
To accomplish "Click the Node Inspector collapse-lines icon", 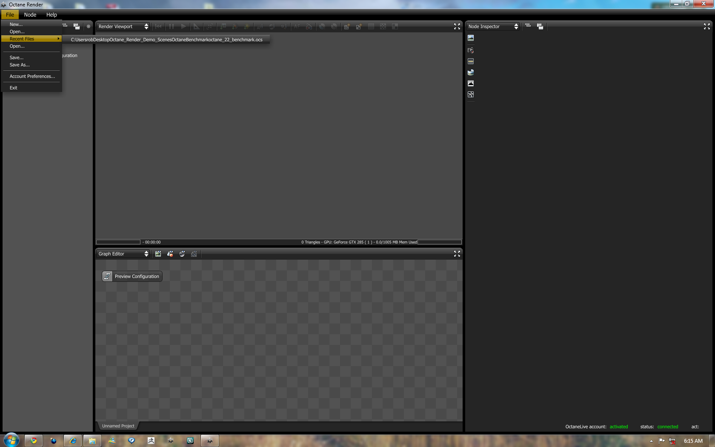I will click(528, 26).
